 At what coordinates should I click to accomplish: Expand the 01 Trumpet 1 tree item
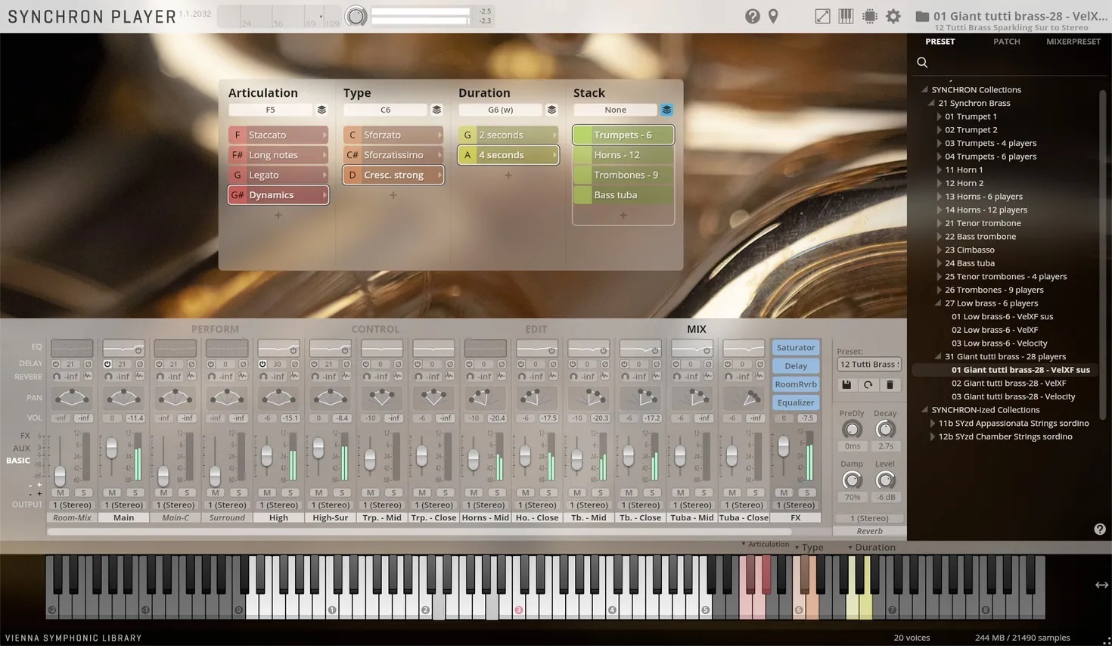[x=940, y=116]
